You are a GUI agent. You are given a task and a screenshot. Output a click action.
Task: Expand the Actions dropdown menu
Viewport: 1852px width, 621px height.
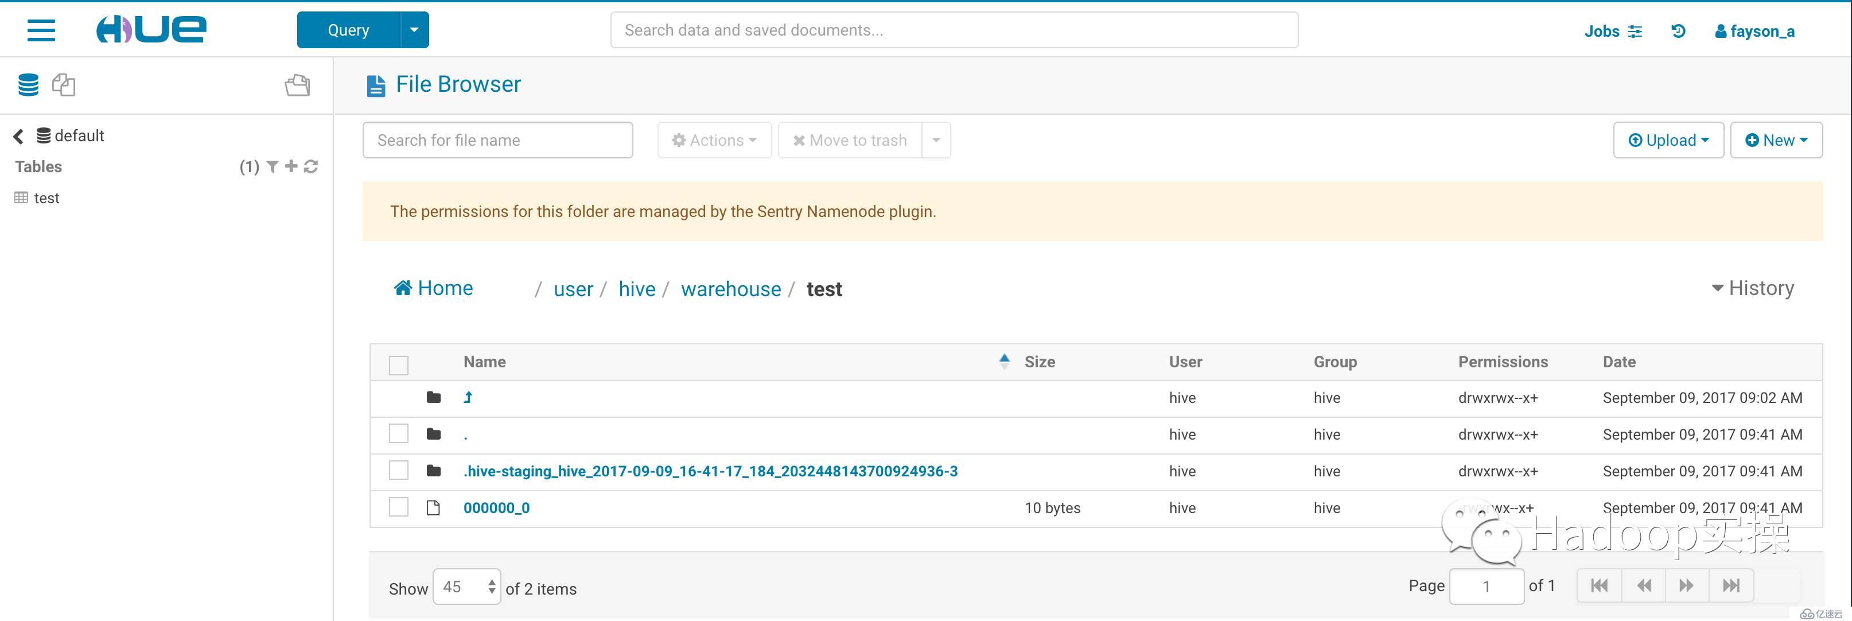(x=713, y=141)
